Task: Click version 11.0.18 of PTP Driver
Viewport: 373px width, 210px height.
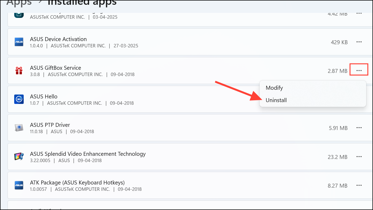Action: [36, 132]
